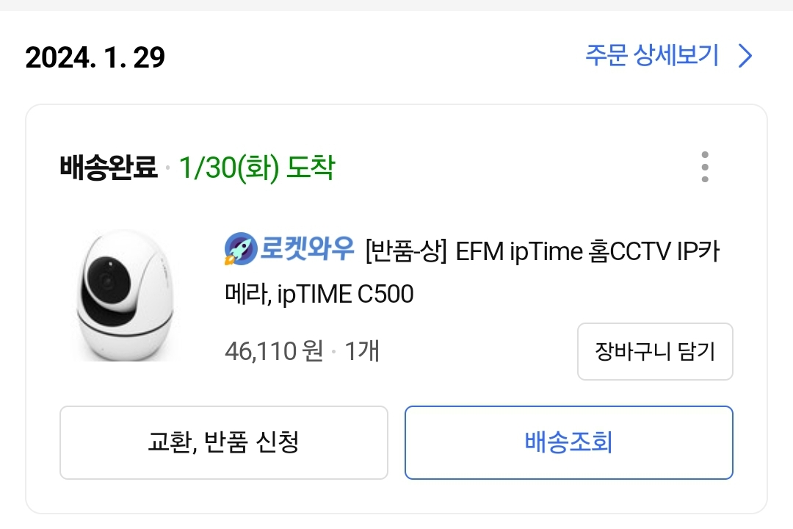Tap the ipTIME C500 title line
This screenshot has height=529, width=793.
coord(319,294)
